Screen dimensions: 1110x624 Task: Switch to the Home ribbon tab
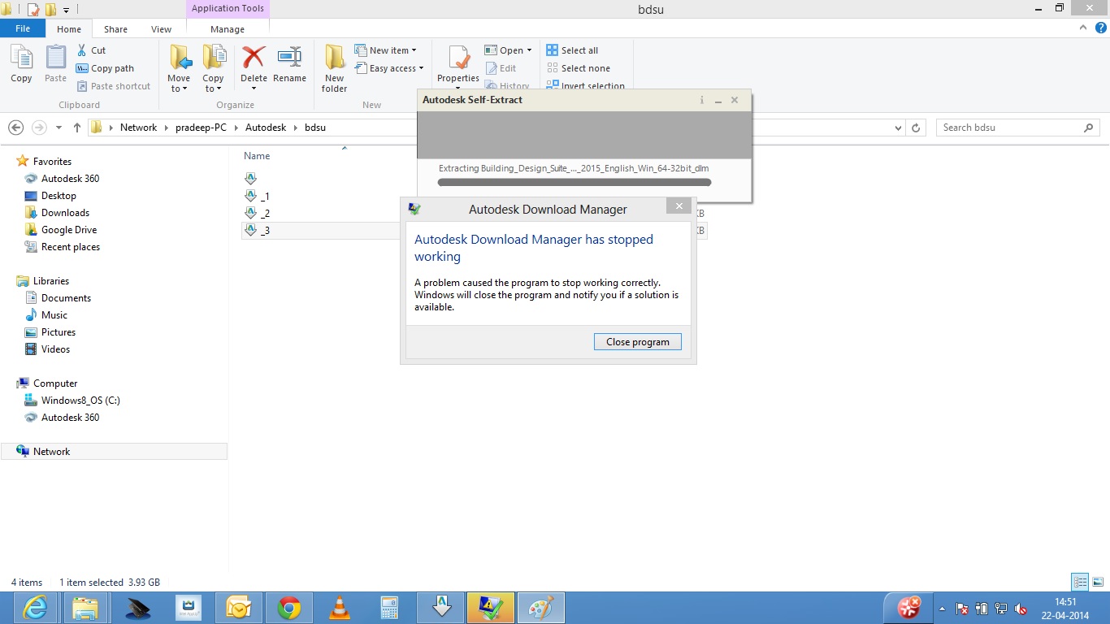(x=69, y=29)
